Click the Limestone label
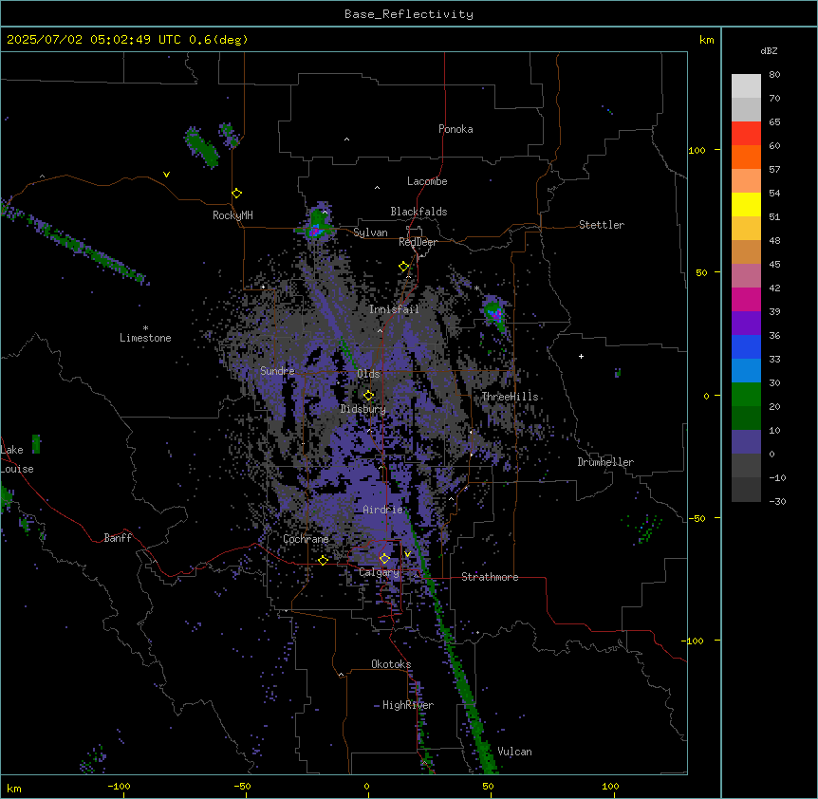Viewport: 818px width, 799px height. pyautogui.click(x=145, y=338)
